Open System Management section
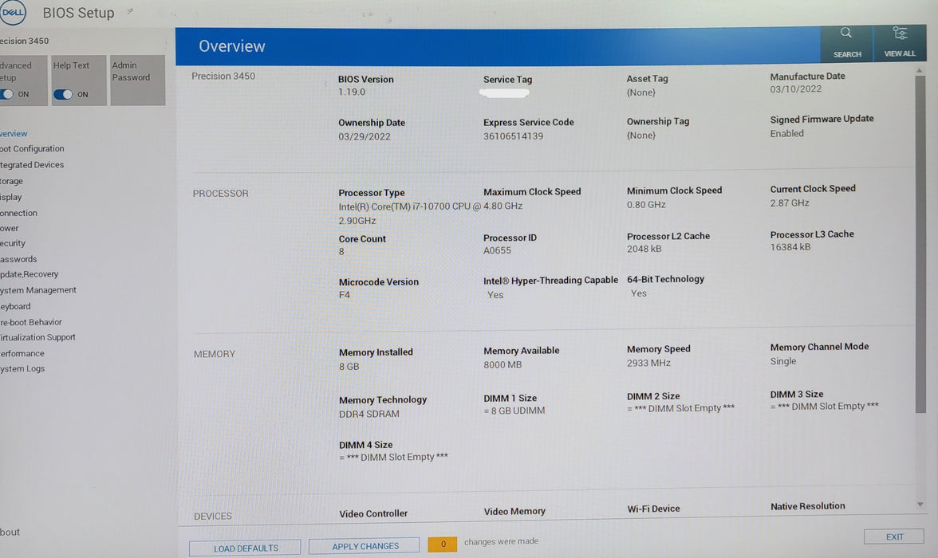The width and height of the screenshot is (938, 558). coord(38,290)
